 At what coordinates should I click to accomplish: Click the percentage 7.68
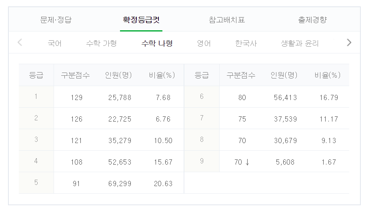click(x=163, y=98)
